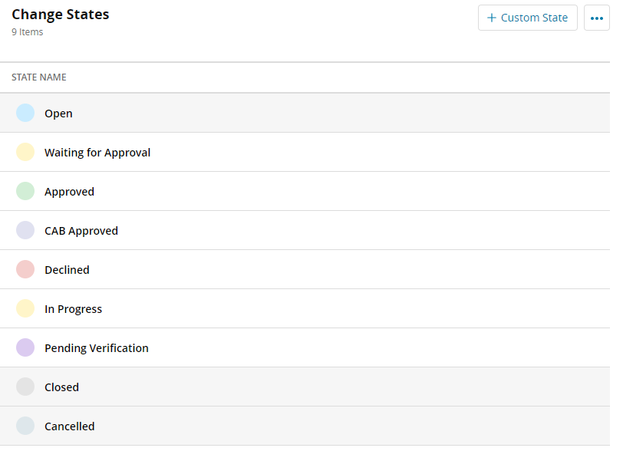Select the Closed state name

pyautogui.click(x=61, y=387)
